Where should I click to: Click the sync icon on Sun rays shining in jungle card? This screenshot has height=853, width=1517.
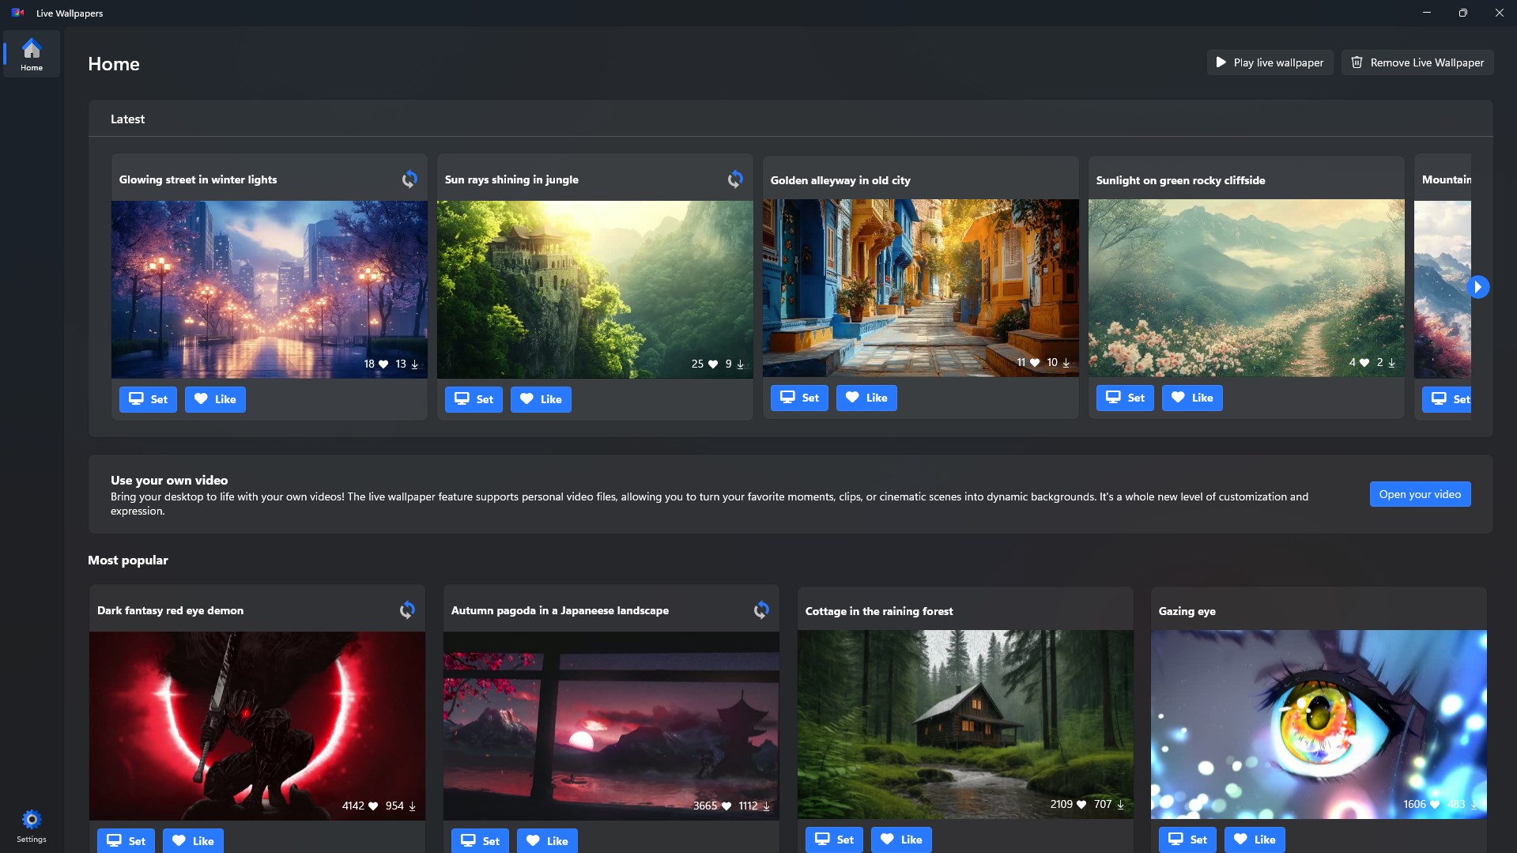tap(734, 179)
